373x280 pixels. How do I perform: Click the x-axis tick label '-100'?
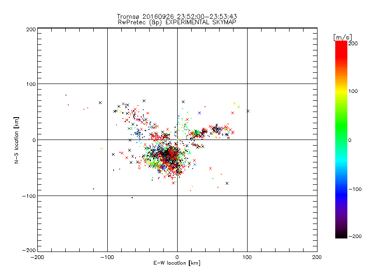[107, 257]
